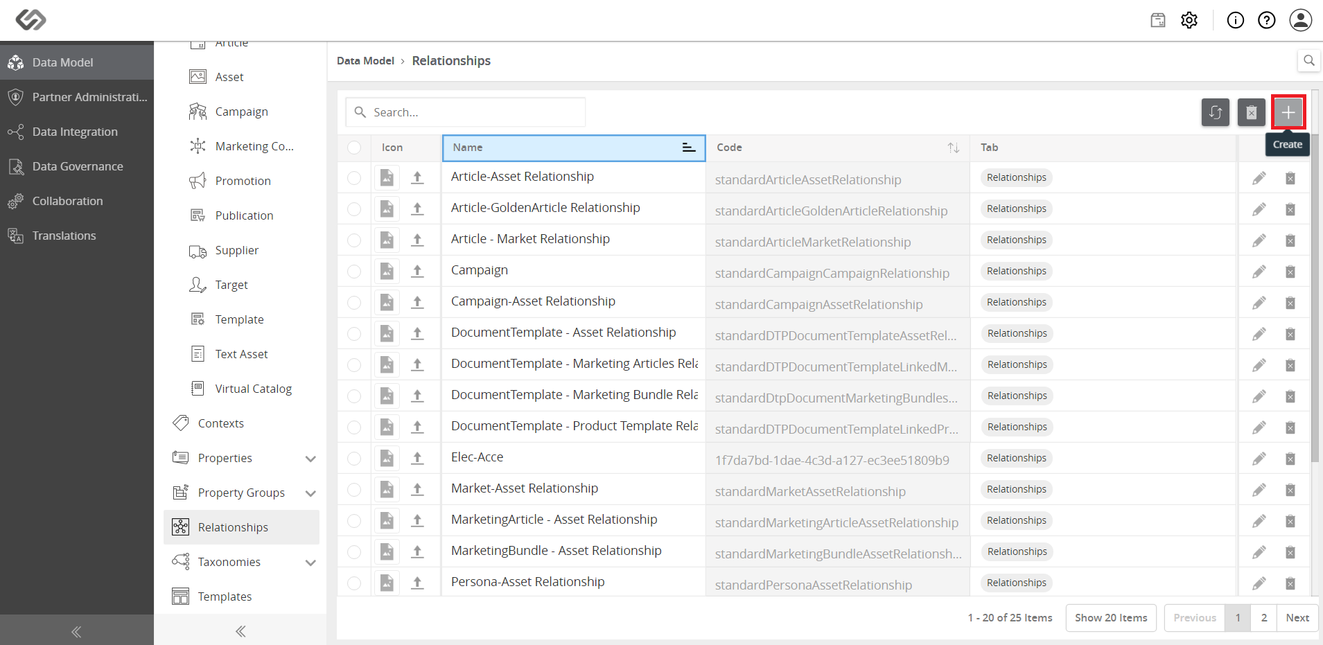Expand the Taxonomies submenu chevron
1323x645 pixels.
(x=310, y=563)
